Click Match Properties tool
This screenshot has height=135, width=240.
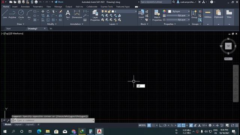click(157, 15)
